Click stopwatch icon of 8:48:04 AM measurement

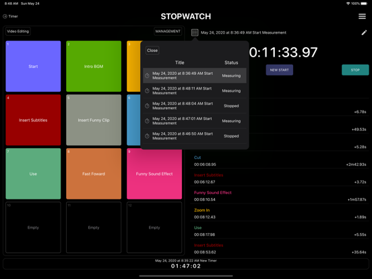pos(147,106)
